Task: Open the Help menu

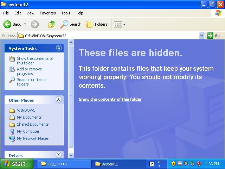Action: [79, 13]
